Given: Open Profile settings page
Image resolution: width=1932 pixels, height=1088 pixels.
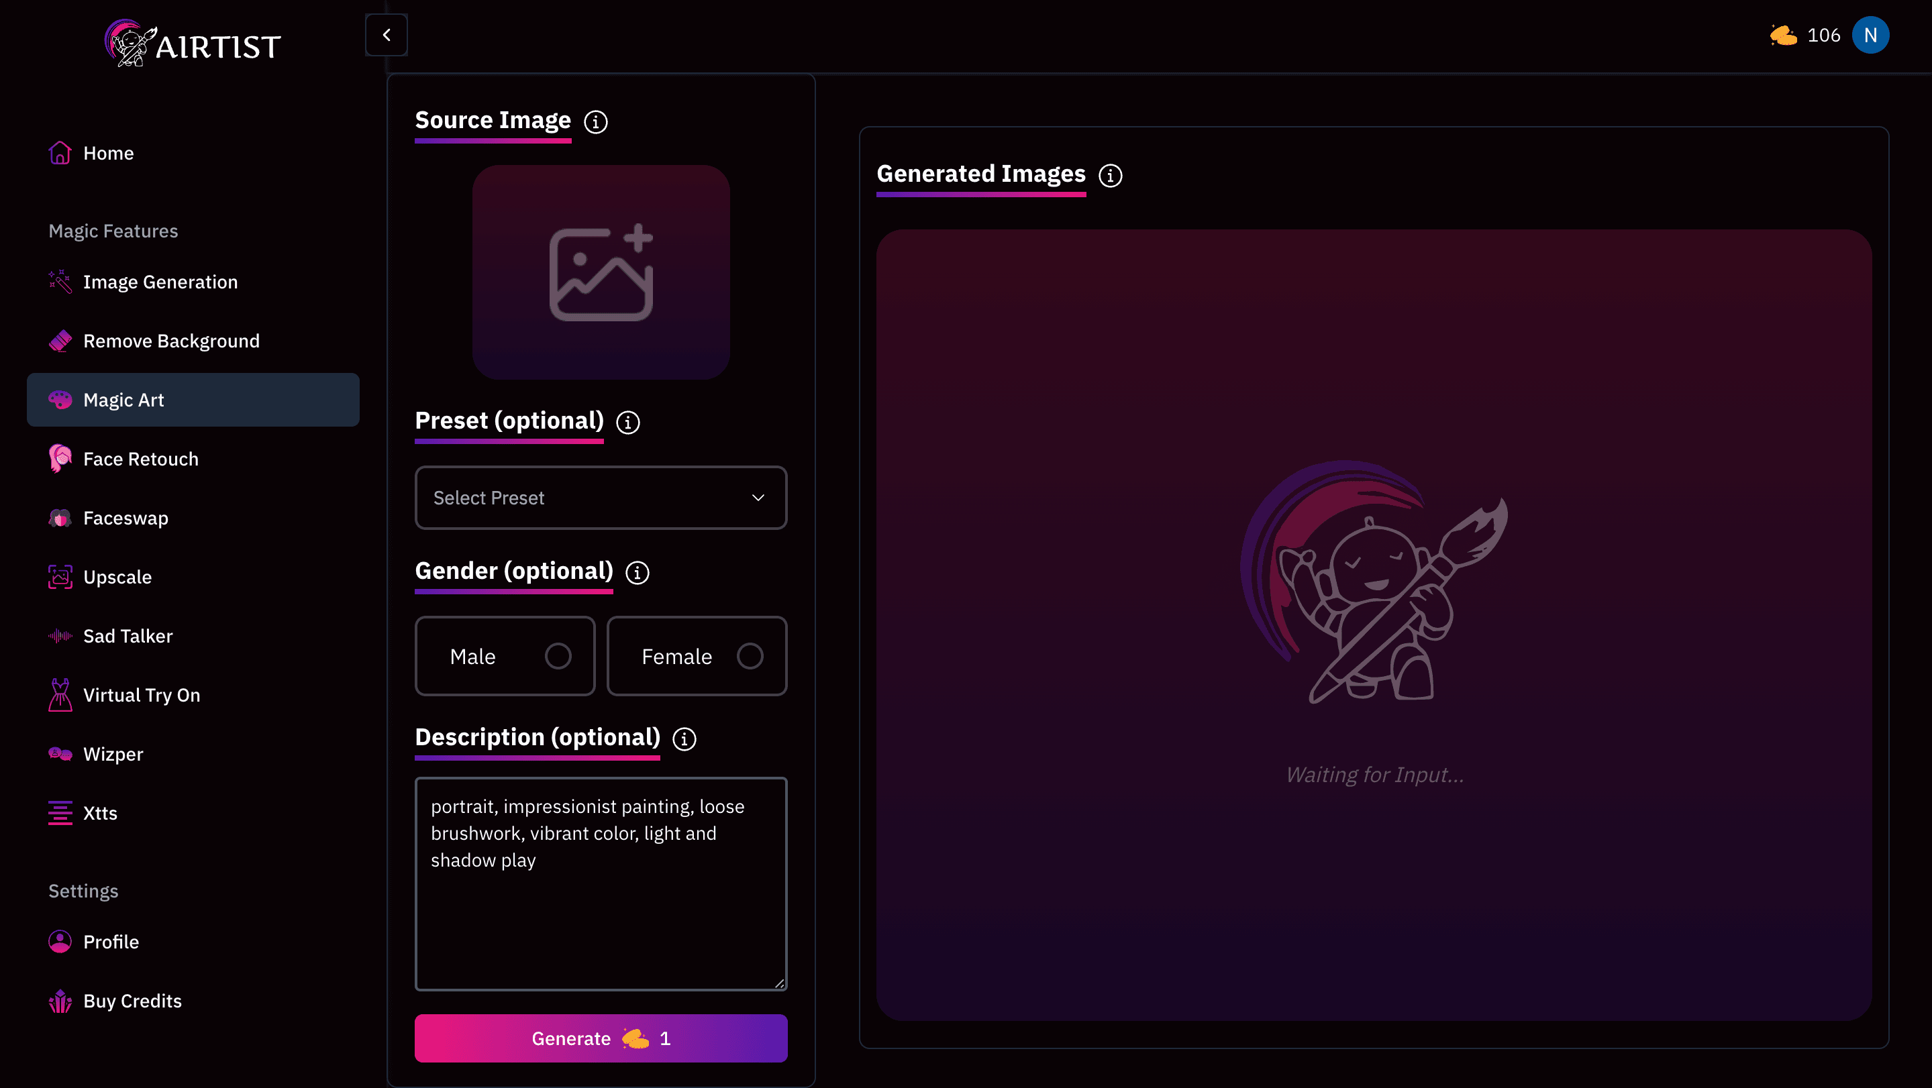Looking at the screenshot, I should (x=111, y=942).
